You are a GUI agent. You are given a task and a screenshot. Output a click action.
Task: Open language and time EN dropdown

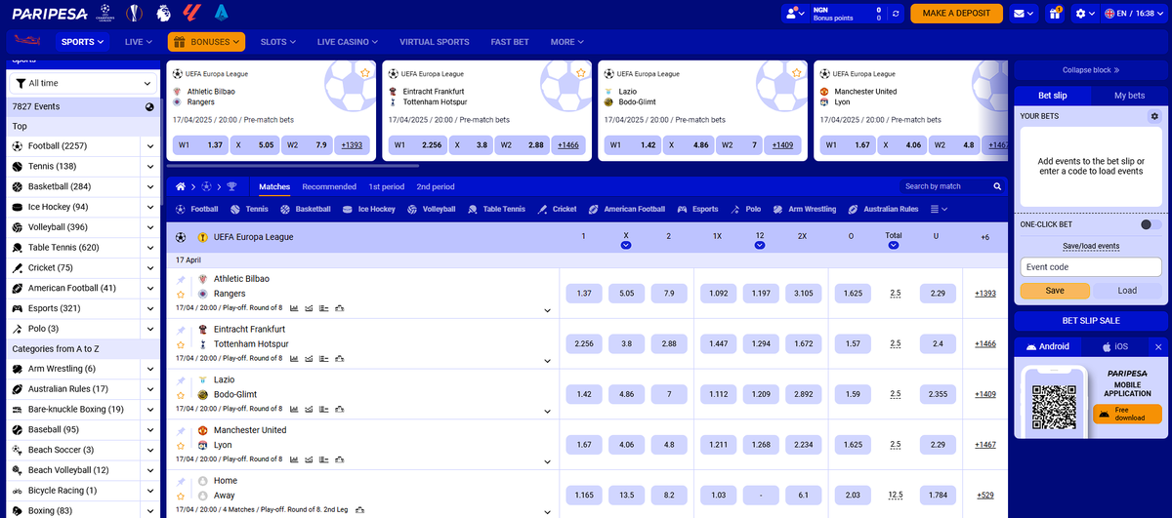pos(1133,14)
